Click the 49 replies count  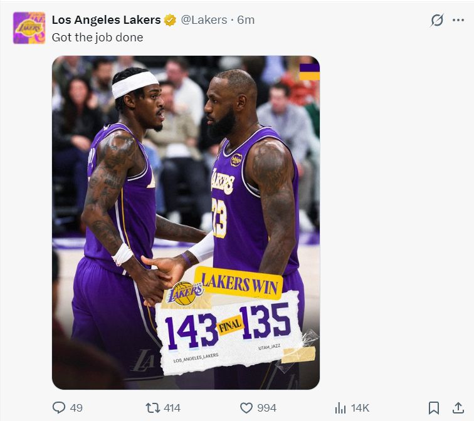pos(76,408)
